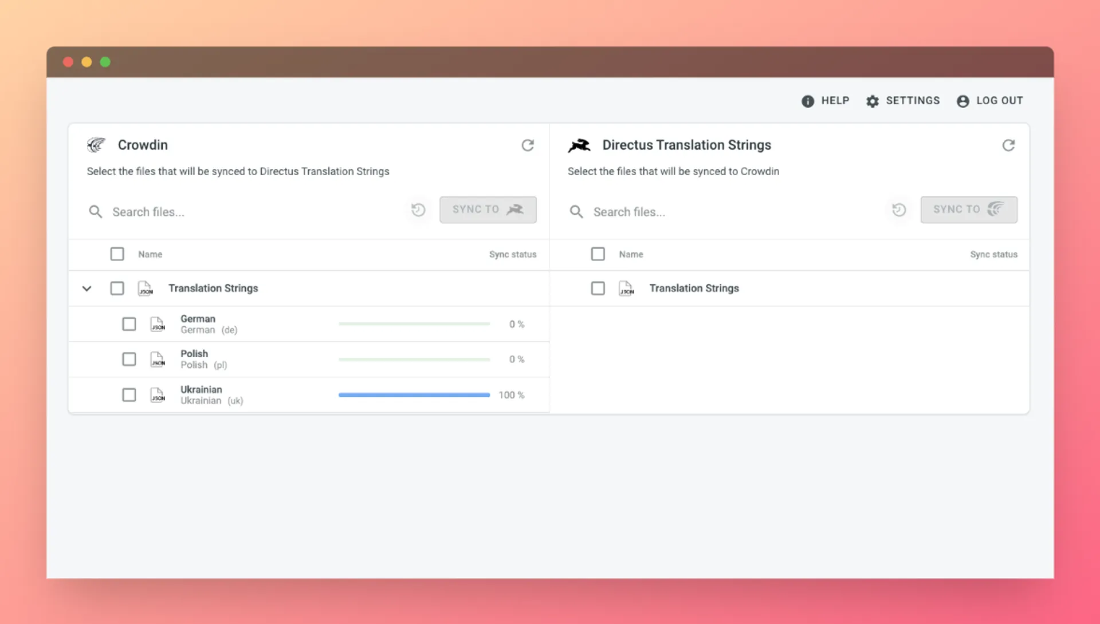Click the red close window button
Screen dimensions: 1100x624
point(68,62)
